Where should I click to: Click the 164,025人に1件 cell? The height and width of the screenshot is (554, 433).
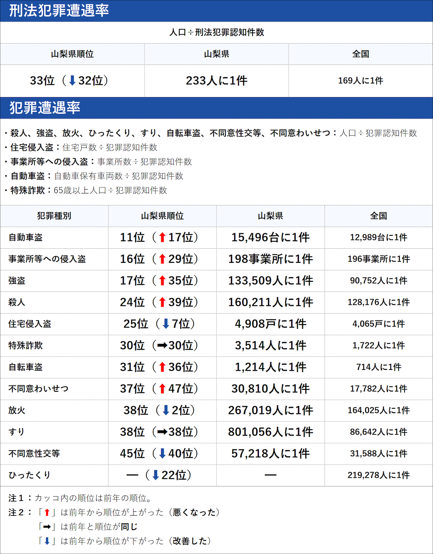379,410
